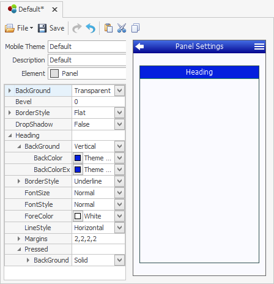This screenshot has width=274, height=284.
Task: Click the Heading bar in preview
Action: pyautogui.click(x=199, y=72)
